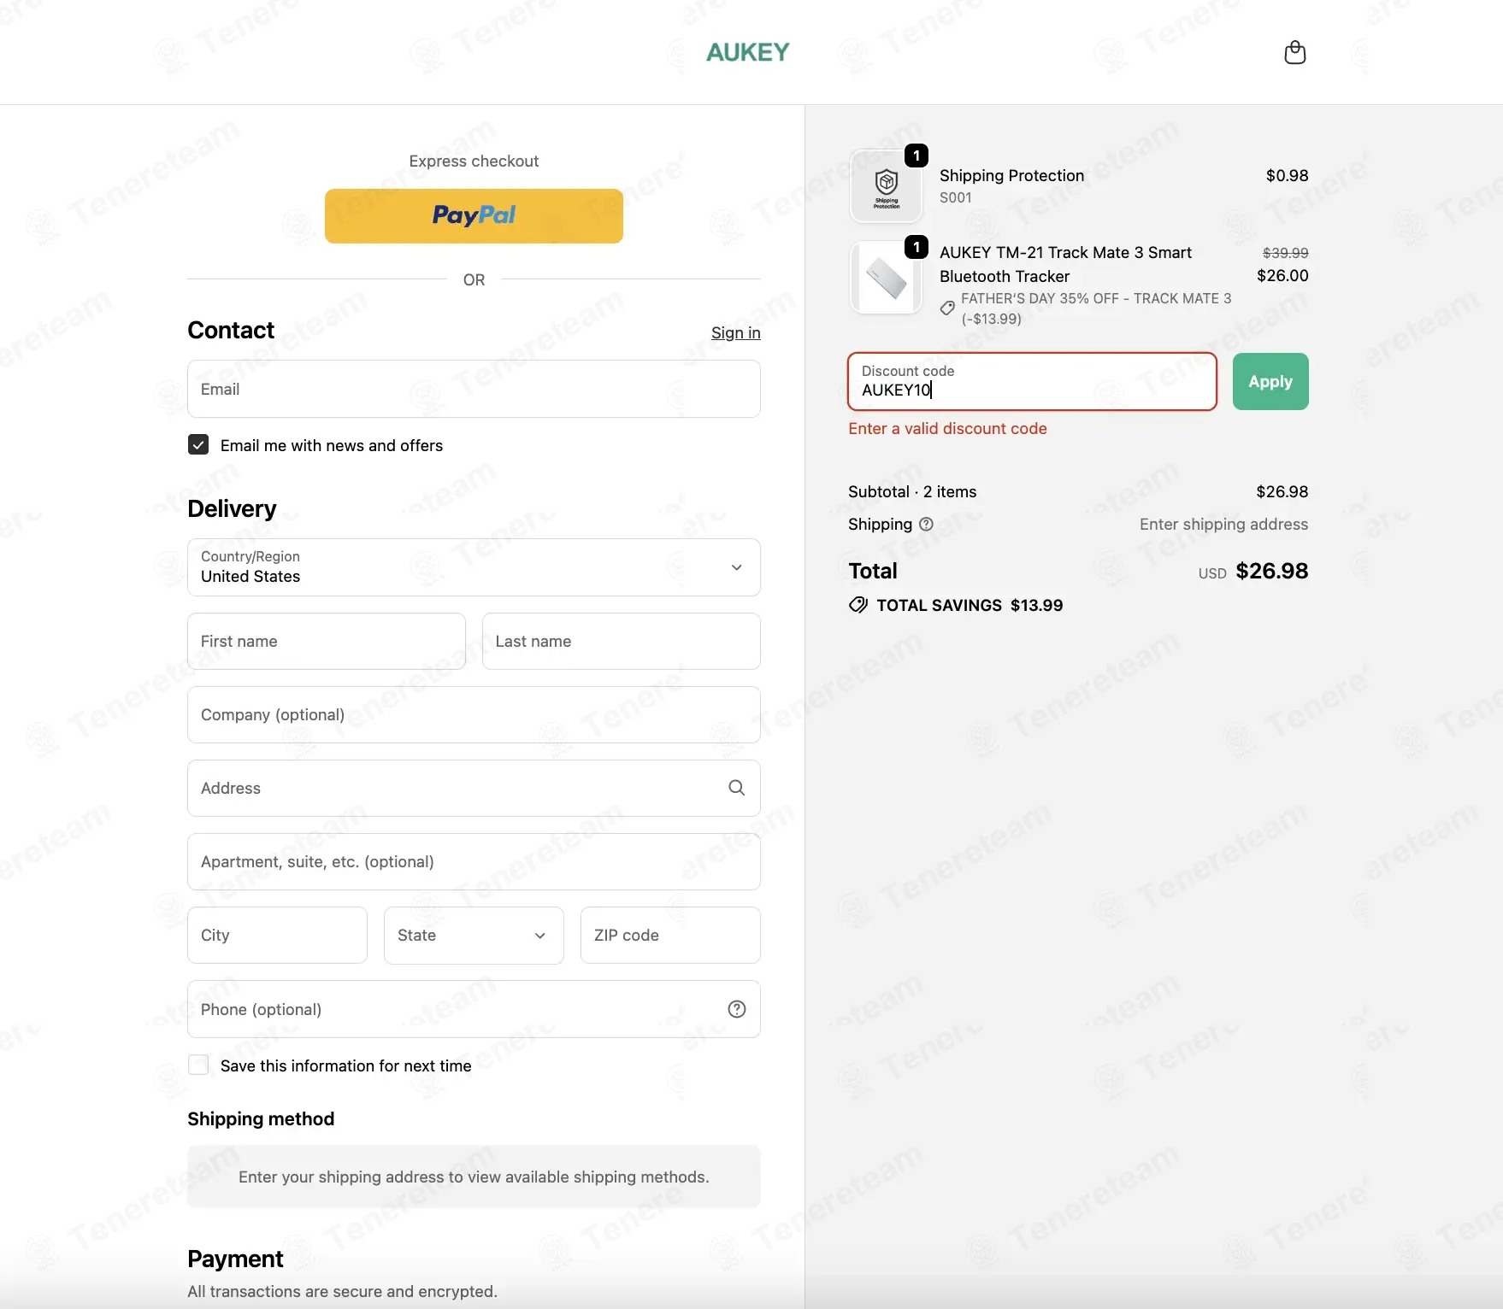
Task: Focus the Apartment, suite, etc. field
Action: coord(474,861)
